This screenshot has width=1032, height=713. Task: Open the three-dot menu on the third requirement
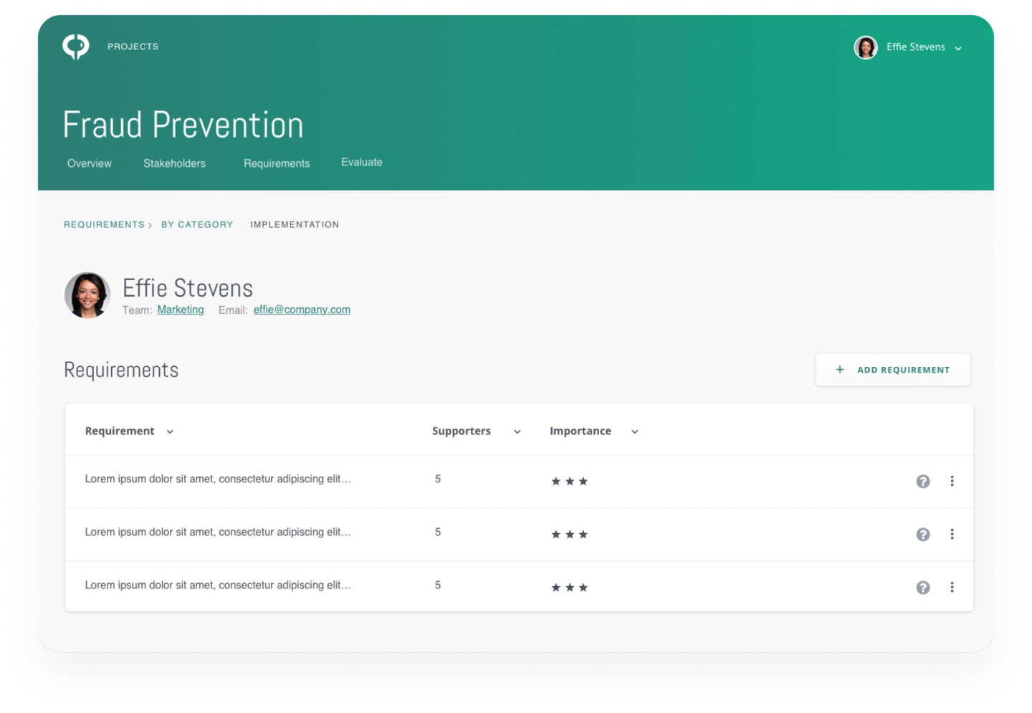[x=952, y=587]
